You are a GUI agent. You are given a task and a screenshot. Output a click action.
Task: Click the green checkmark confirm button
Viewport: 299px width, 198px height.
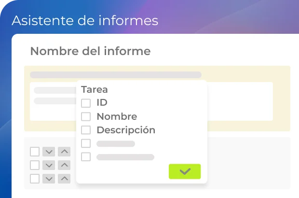coord(185,171)
